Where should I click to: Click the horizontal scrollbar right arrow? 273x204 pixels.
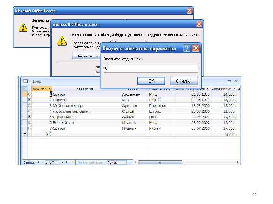tap(237, 162)
